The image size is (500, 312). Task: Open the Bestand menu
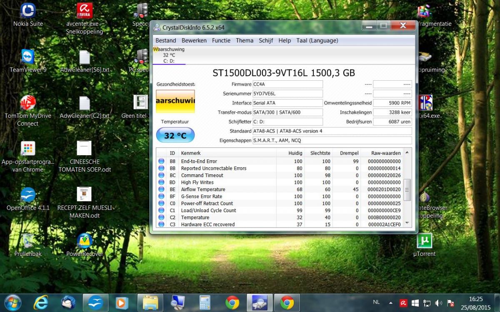tap(165, 40)
